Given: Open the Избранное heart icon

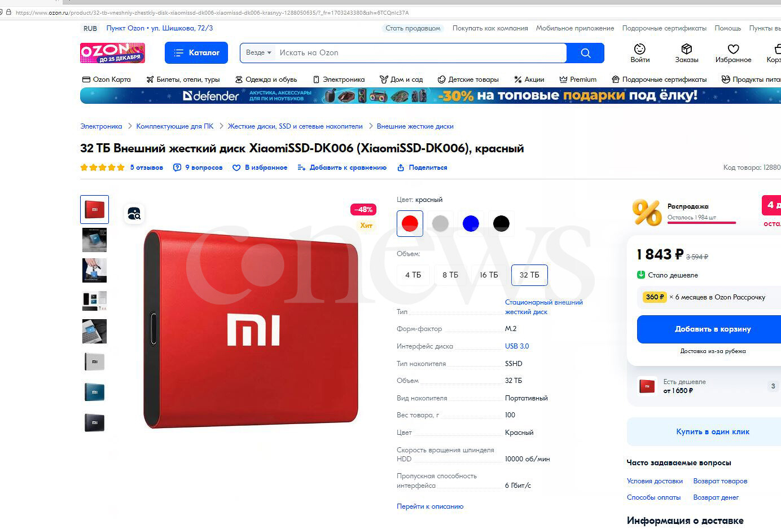Looking at the screenshot, I should coord(733,49).
